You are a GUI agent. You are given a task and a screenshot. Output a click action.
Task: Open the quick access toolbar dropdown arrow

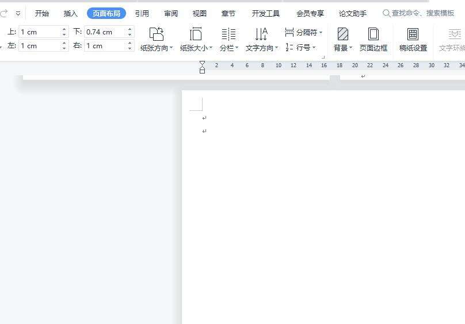click(18, 13)
